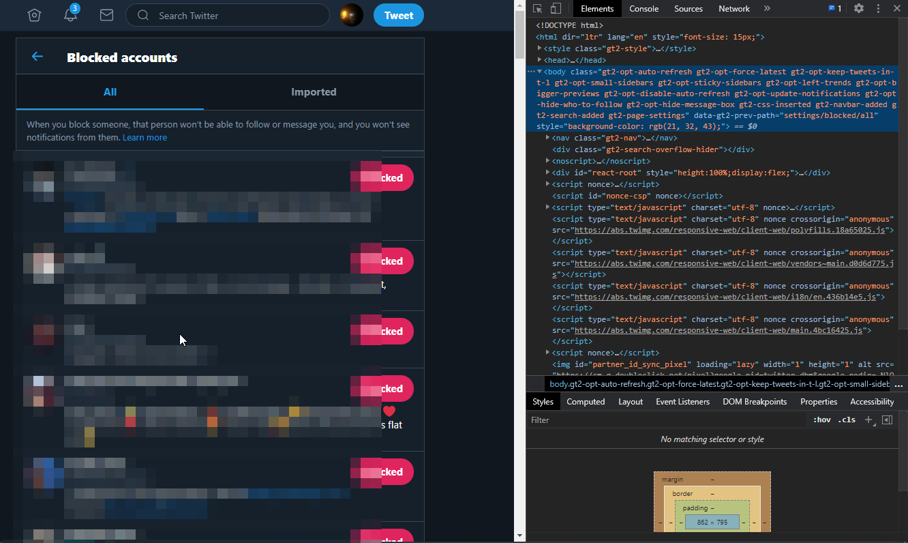Expand the head element node

click(x=539, y=60)
